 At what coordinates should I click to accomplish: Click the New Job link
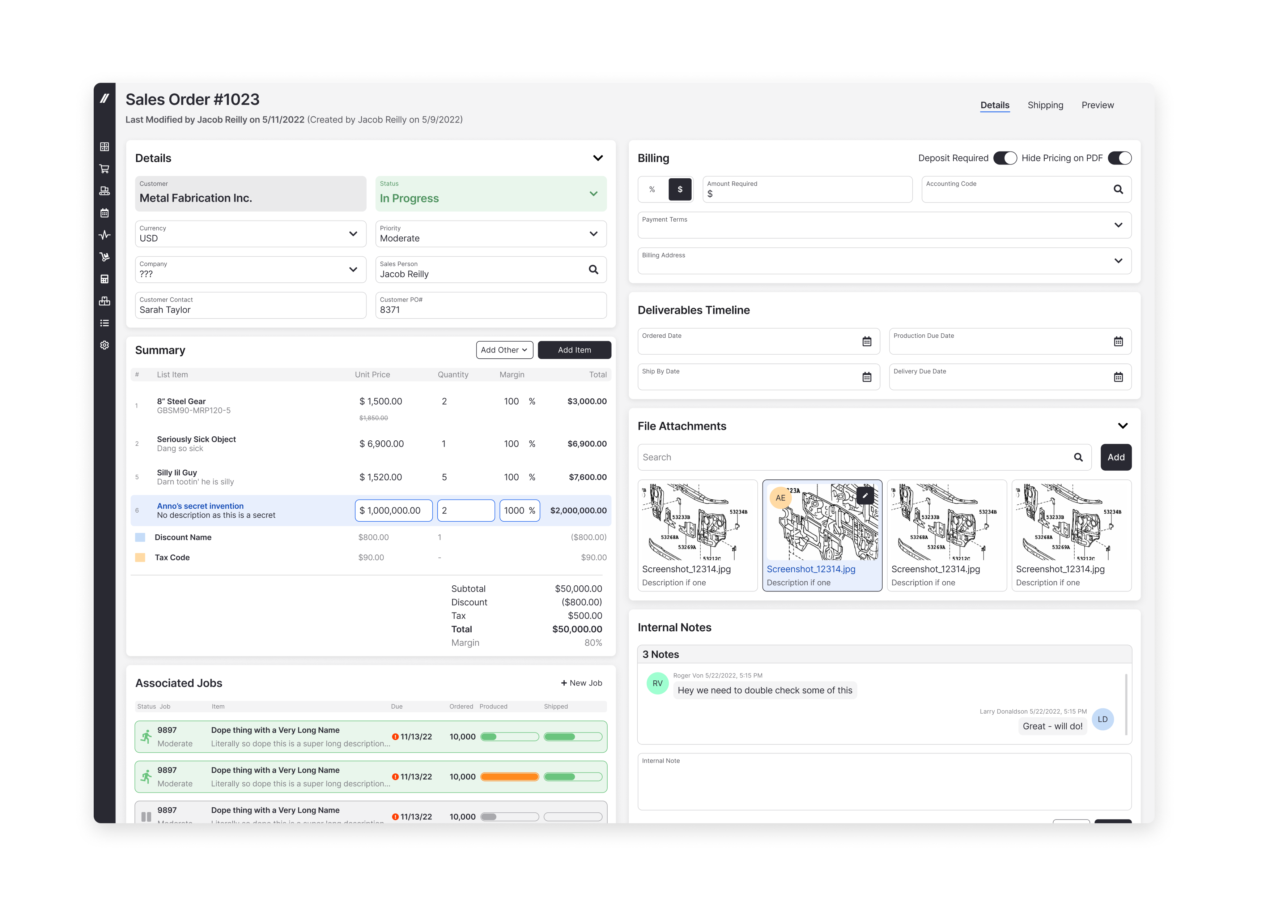click(582, 683)
